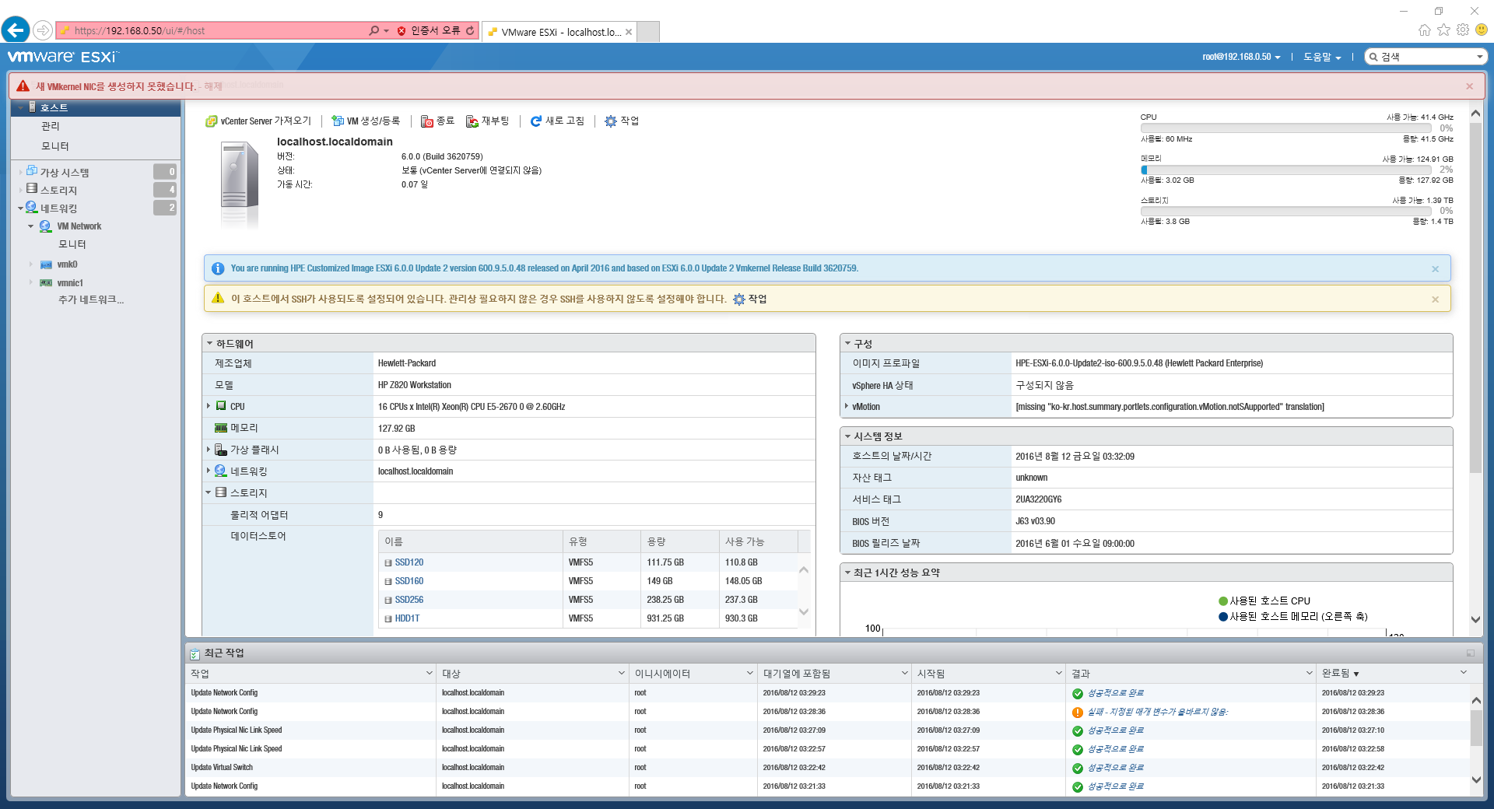Open 관리 under the host navigator

click(x=51, y=126)
